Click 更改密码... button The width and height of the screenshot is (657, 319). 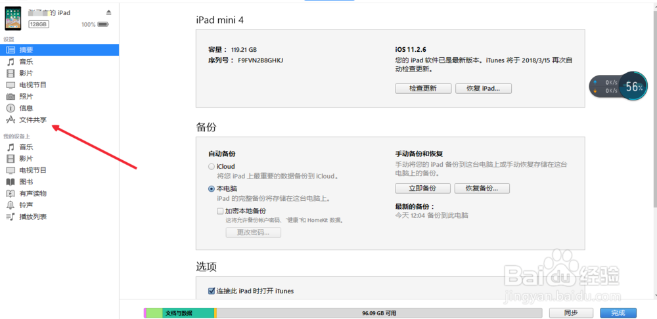[x=254, y=232]
